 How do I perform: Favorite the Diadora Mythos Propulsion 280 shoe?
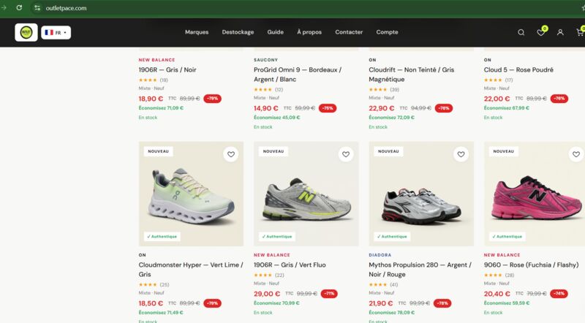coord(461,154)
